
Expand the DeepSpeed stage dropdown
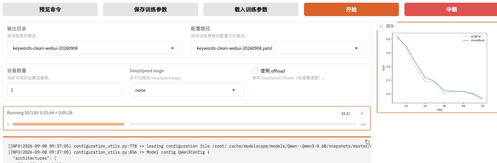[x=187, y=90]
